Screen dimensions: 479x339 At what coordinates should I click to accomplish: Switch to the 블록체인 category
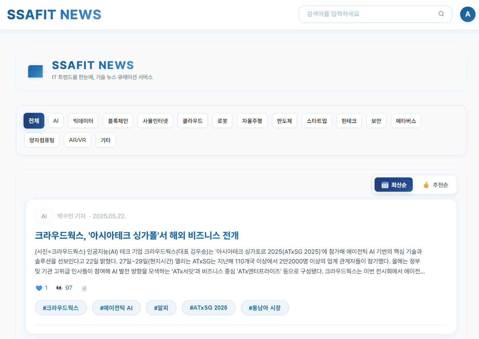[x=118, y=121]
